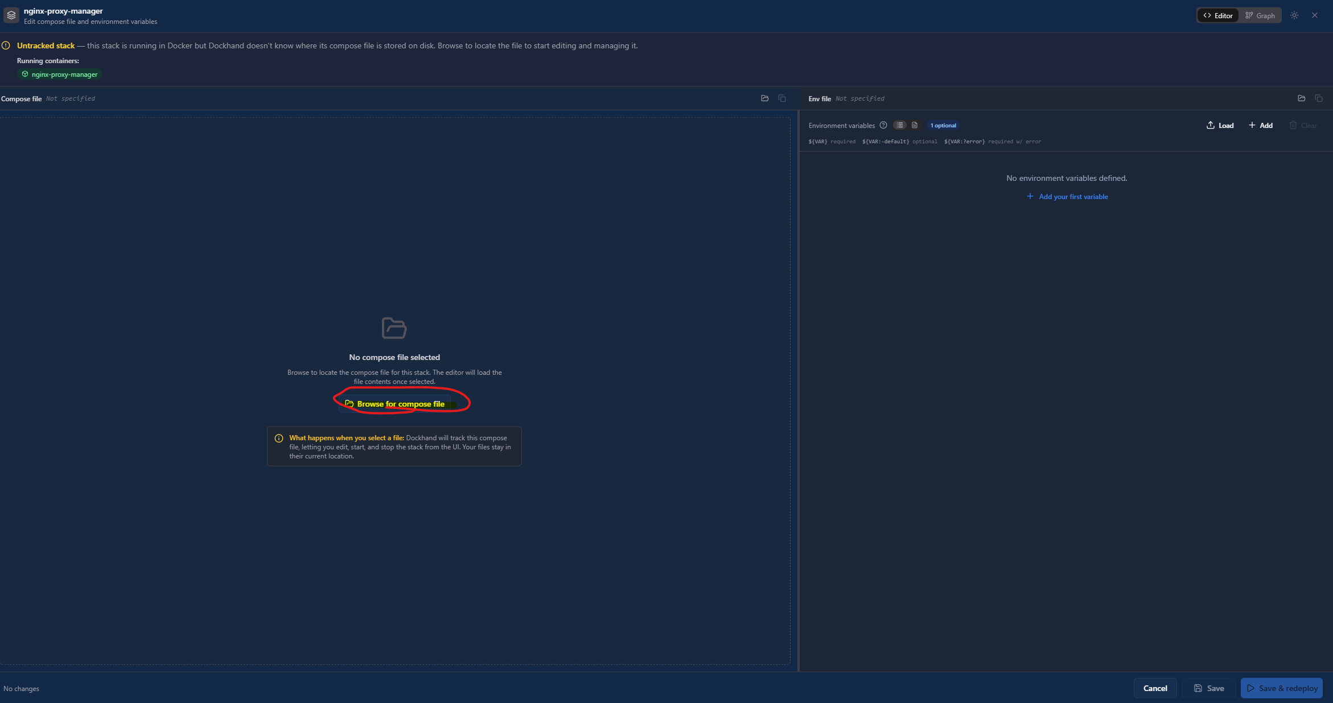Image resolution: width=1333 pixels, height=703 pixels.
Task: Load environment variables from file
Action: pyautogui.click(x=1220, y=125)
